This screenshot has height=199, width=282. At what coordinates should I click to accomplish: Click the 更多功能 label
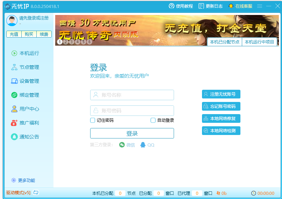click(x=27, y=180)
